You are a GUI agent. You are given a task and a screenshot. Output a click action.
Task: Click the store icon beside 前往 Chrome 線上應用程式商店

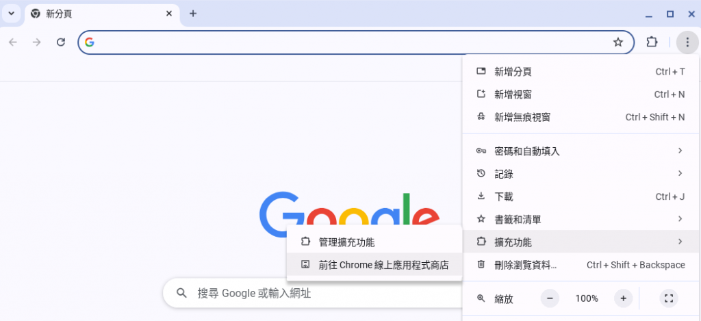click(x=305, y=265)
